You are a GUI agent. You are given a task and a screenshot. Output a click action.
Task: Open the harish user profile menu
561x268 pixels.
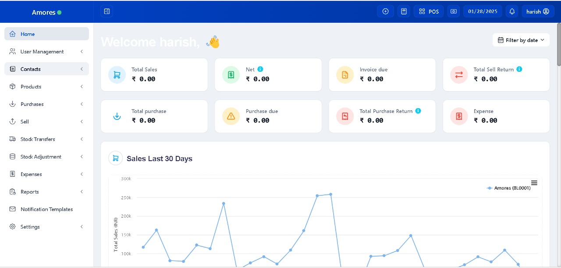click(x=538, y=11)
